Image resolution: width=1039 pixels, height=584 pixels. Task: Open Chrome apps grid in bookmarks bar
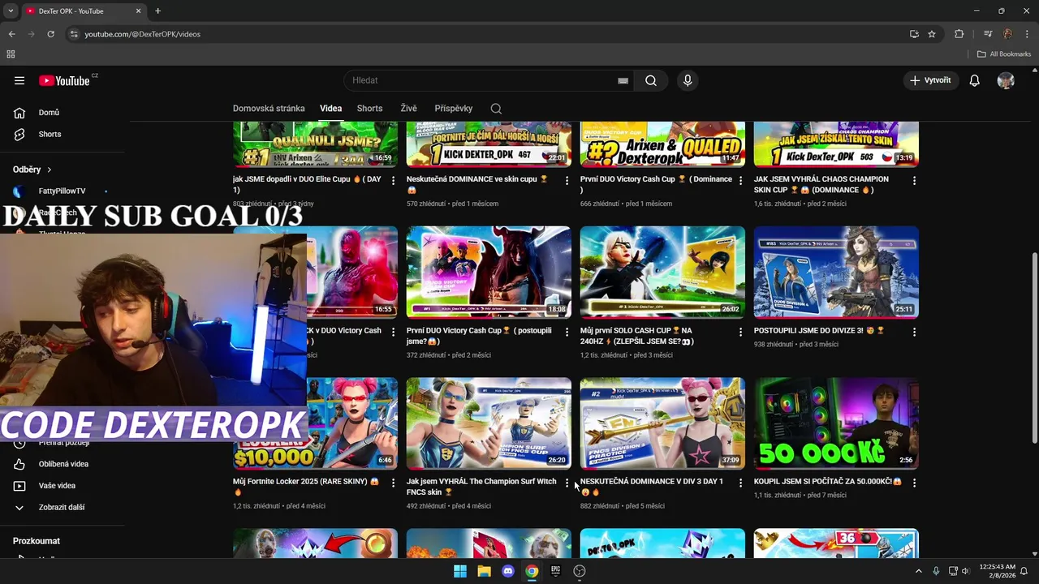pyautogui.click(x=11, y=54)
